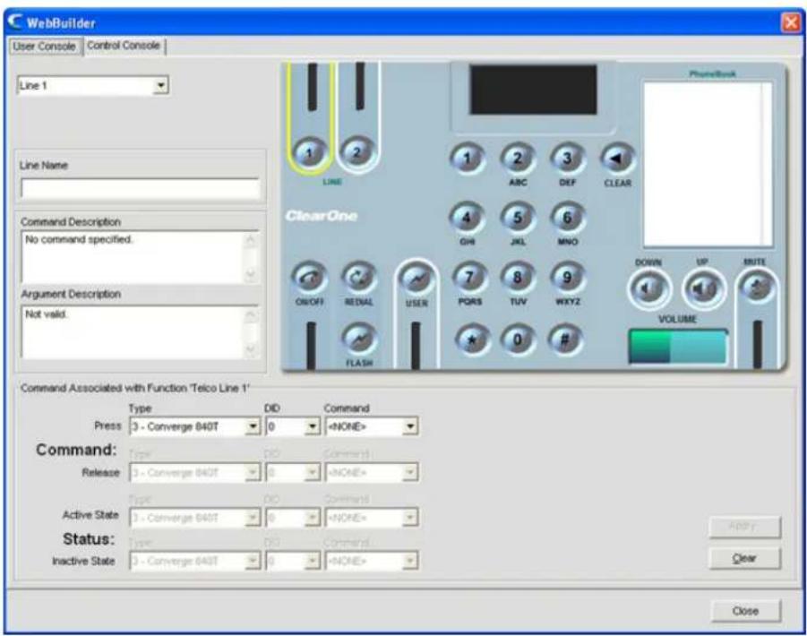Open the Active State DID dropdown
807x636 pixels.
(312, 518)
